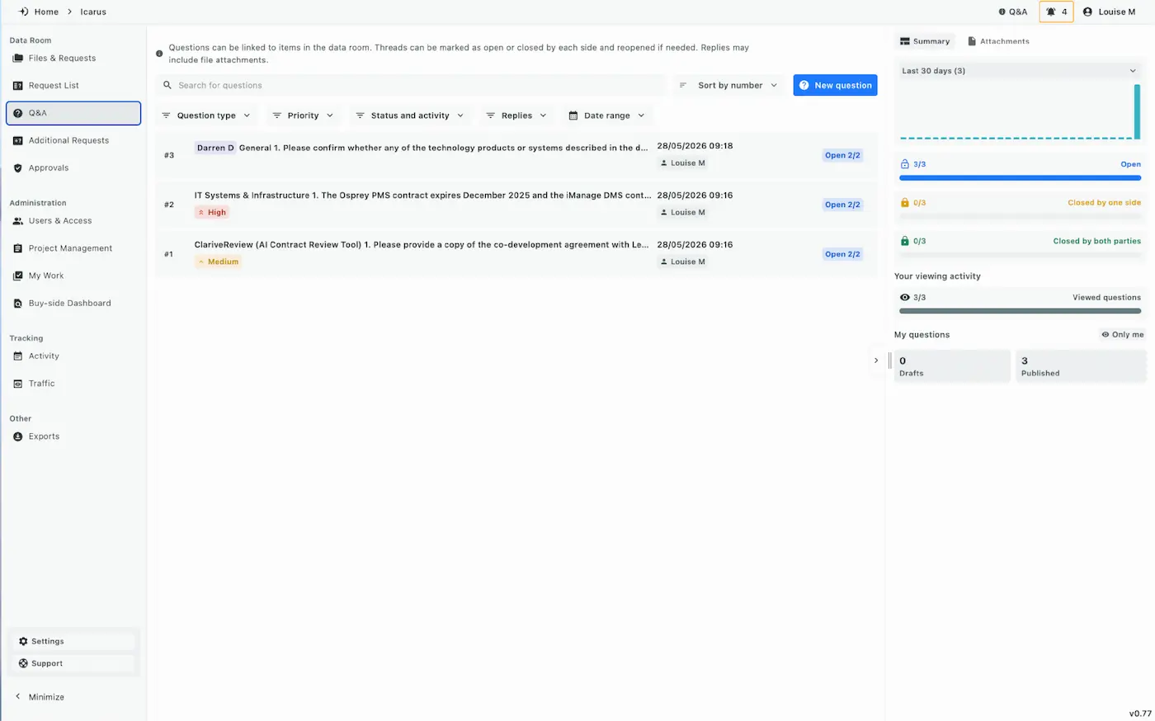Switch to the Attachments tab

pos(998,41)
